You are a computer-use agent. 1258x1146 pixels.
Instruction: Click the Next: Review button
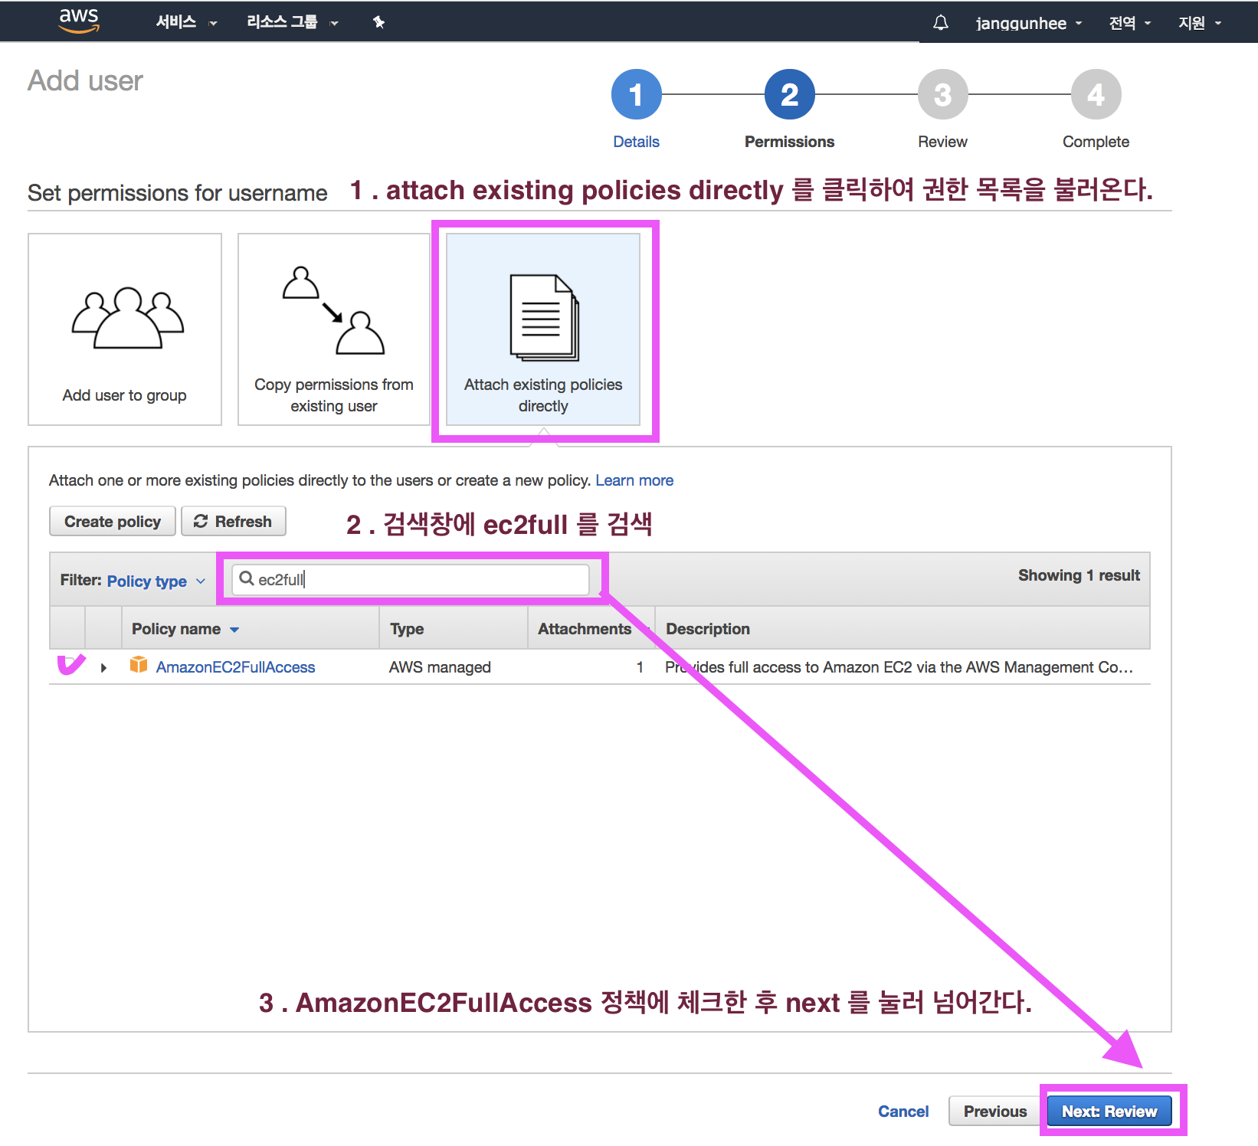point(1109,1112)
